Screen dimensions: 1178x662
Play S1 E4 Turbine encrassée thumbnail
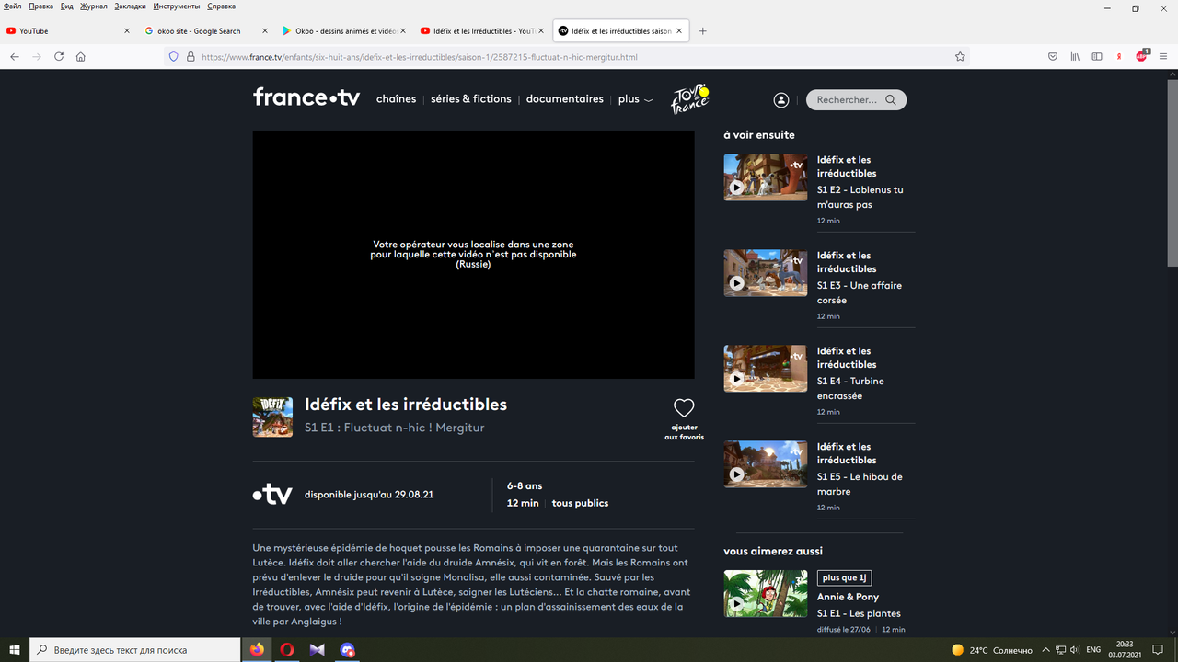tap(765, 368)
